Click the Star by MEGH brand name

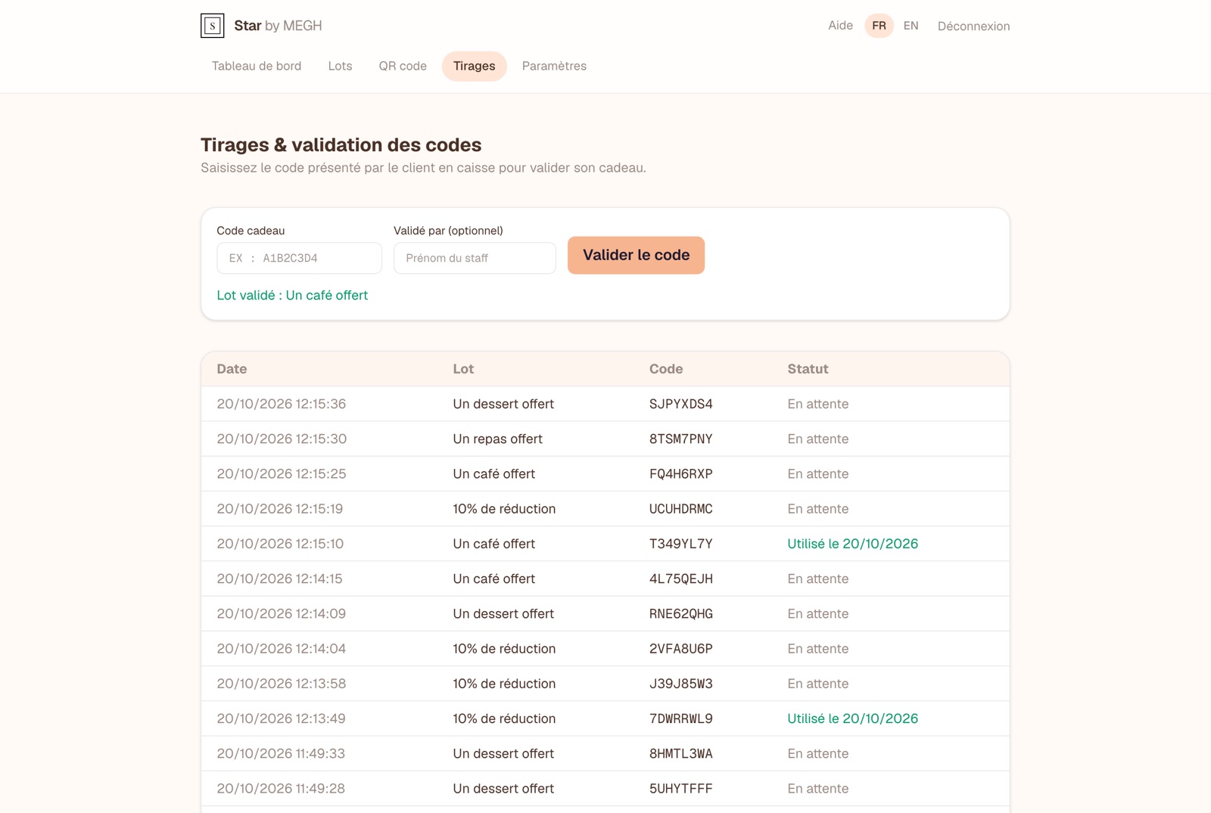coord(278,26)
